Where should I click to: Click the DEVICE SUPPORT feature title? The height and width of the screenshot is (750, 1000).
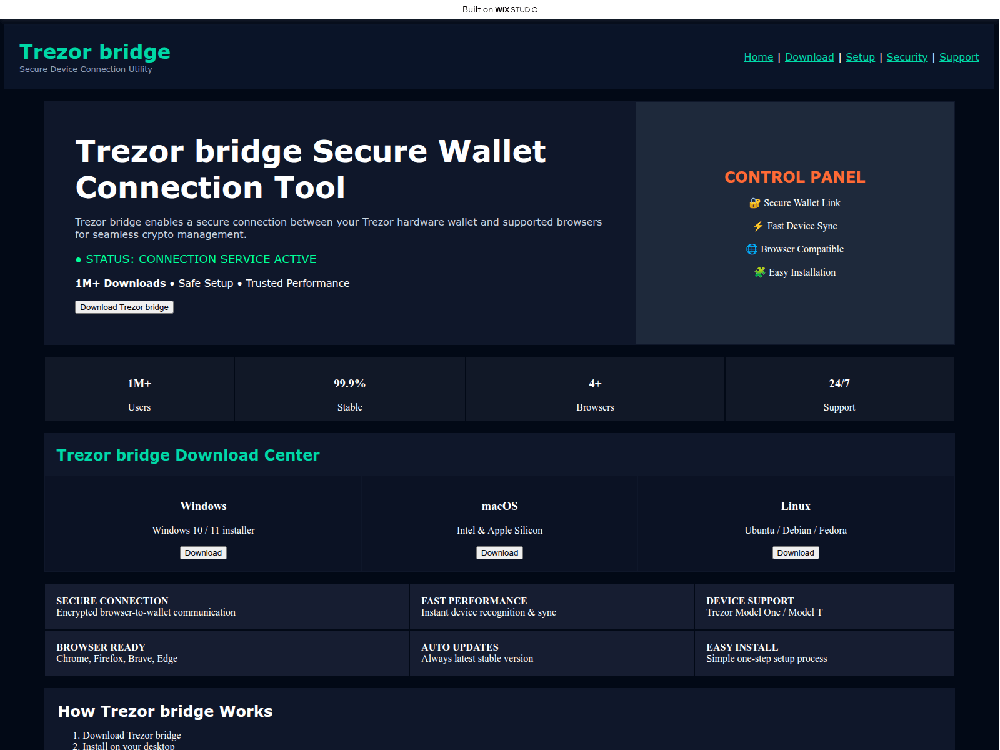(x=750, y=601)
